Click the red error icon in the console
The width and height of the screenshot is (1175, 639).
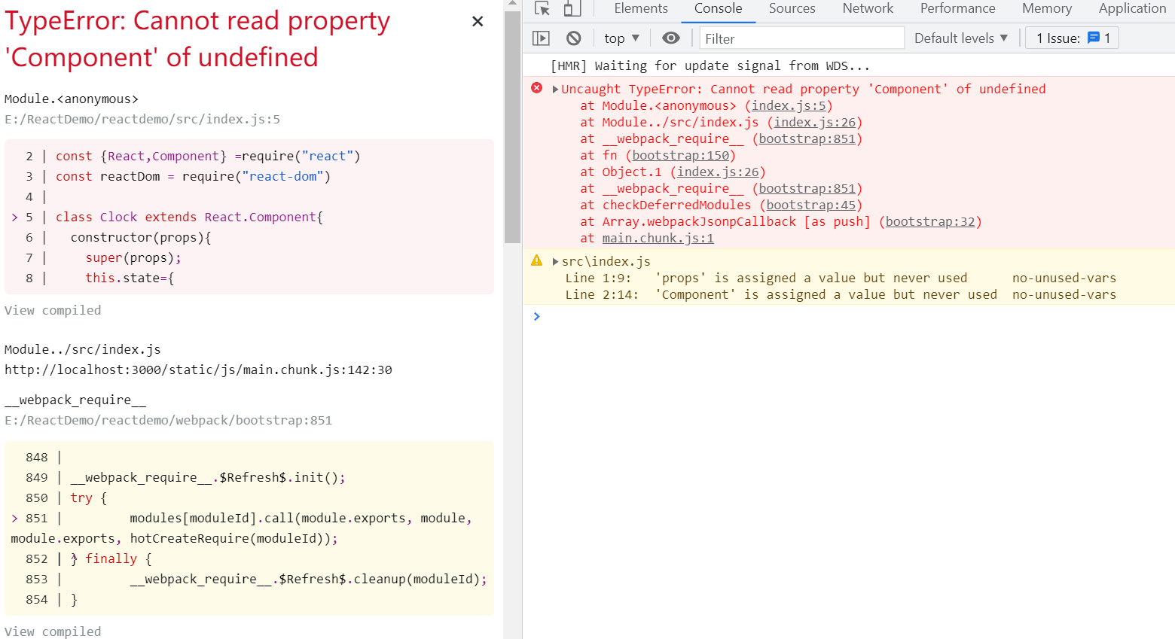(537, 88)
